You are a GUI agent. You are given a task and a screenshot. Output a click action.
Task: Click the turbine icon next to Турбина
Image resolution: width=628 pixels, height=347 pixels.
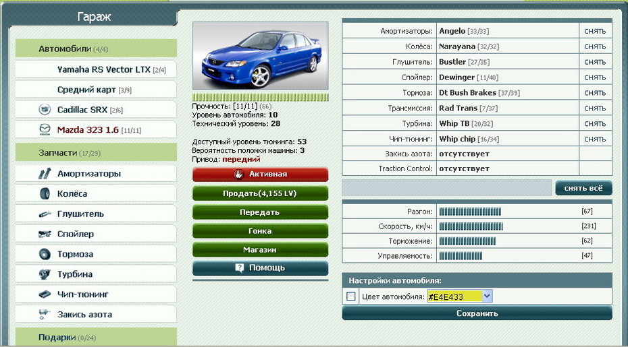pyautogui.click(x=45, y=274)
